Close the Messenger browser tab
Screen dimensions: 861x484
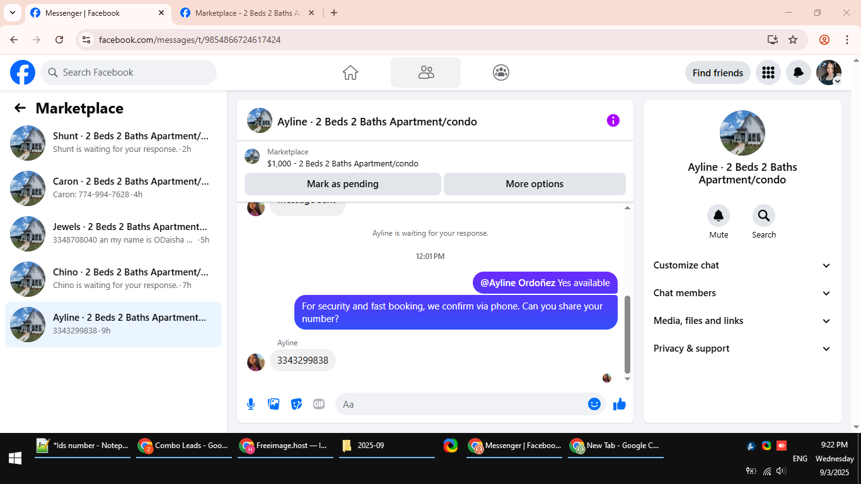pos(161,13)
